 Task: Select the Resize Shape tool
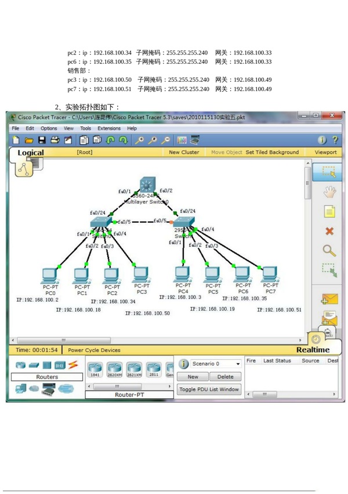point(329,270)
